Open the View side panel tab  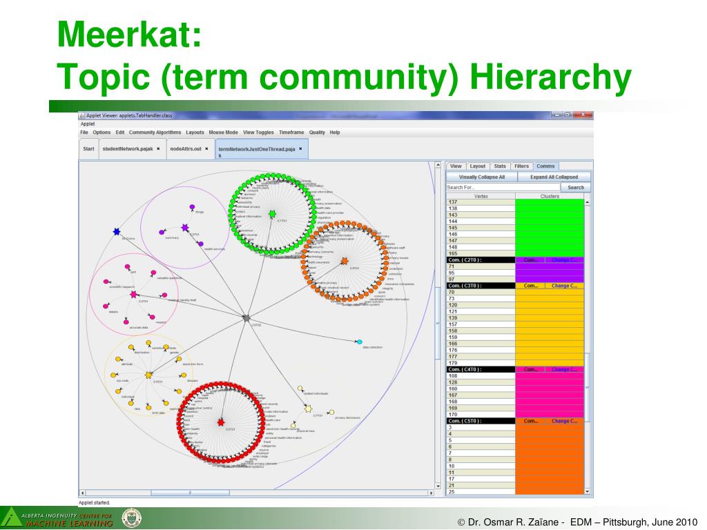456,166
